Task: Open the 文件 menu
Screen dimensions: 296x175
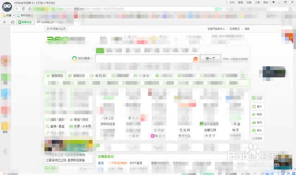Action: tap(232, 3)
